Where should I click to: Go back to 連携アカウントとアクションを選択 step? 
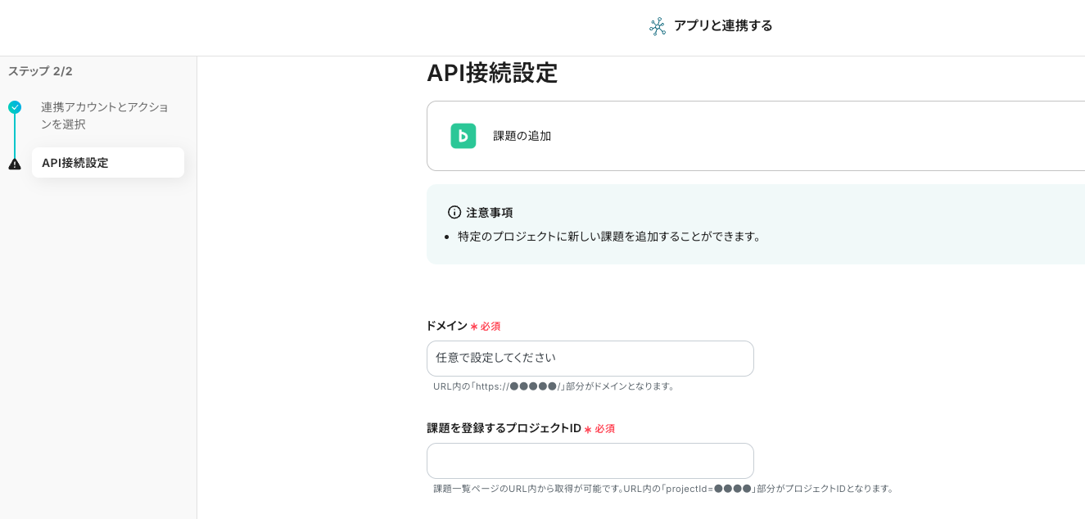pos(104,115)
